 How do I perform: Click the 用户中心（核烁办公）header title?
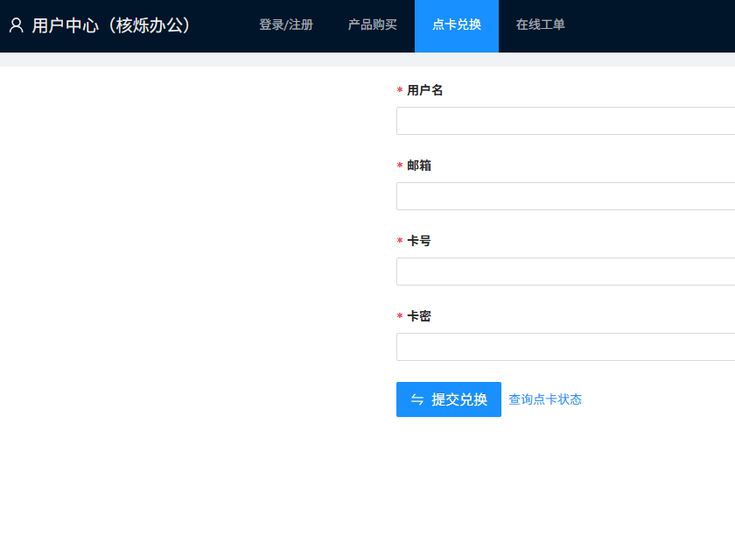(x=111, y=25)
